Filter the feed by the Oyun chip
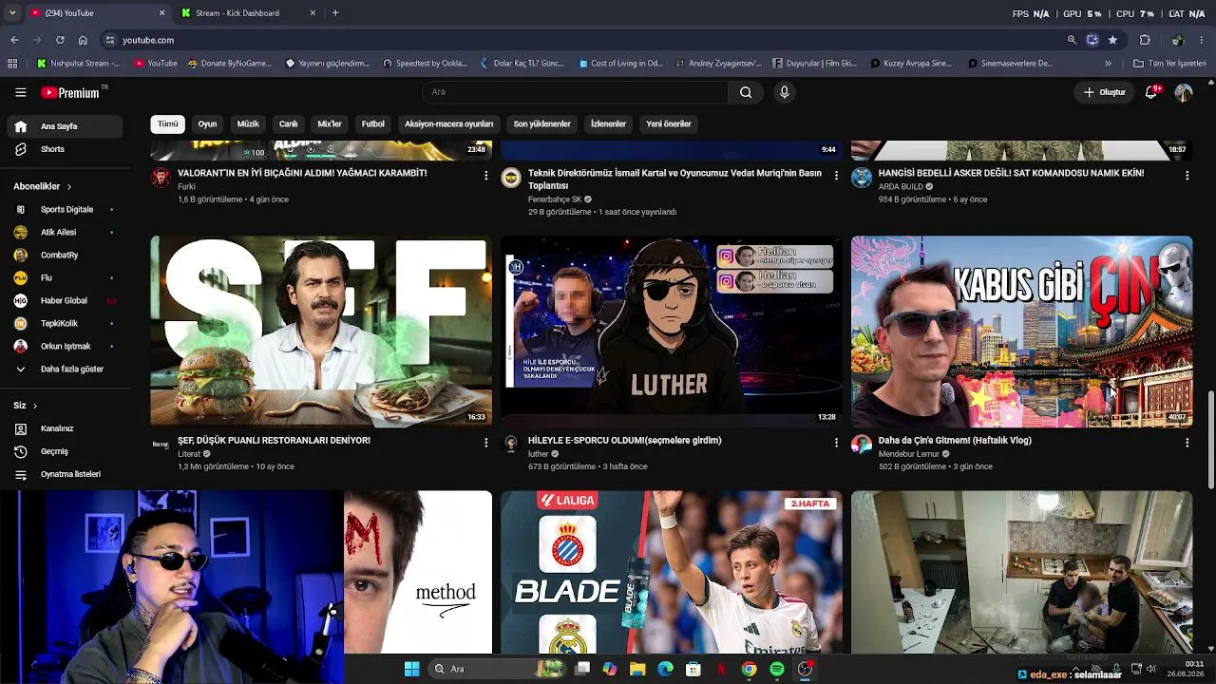Screen dimensions: 1216x684 click(x=207, y=123)
